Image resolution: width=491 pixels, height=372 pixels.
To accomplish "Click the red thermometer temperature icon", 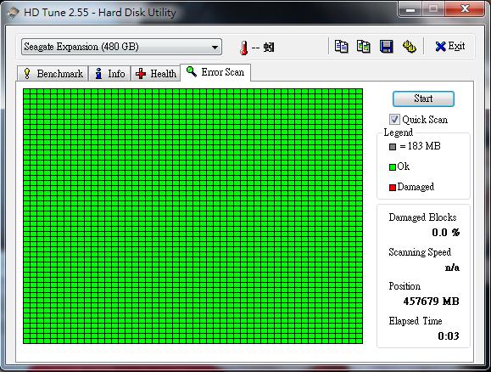I will pyautogui.click(x=243, y=48).
